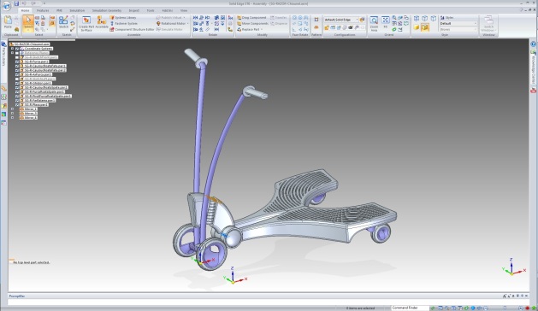This screenshot has width=538, height=311.
Task: Click the Save icon in quick access toolbar
Action: pyautogui.click(x=16, y=3)
